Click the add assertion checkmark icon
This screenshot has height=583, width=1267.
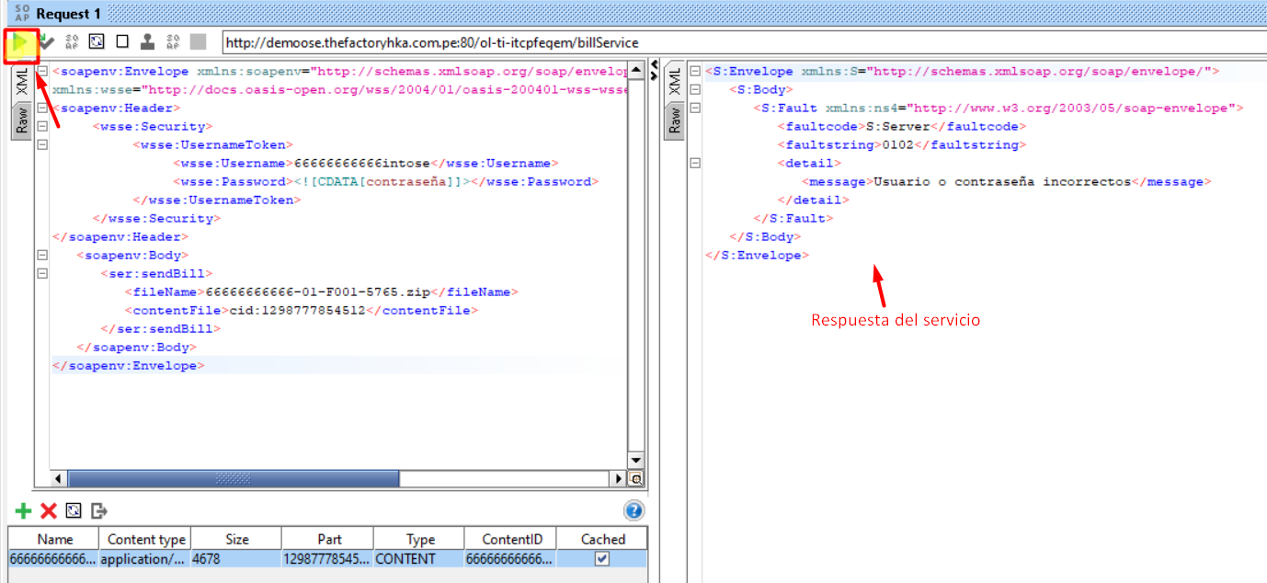(x=45, y=42)
